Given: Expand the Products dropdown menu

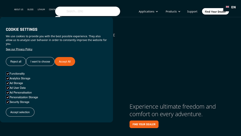Looking at the screenshot, I should 173,11.
